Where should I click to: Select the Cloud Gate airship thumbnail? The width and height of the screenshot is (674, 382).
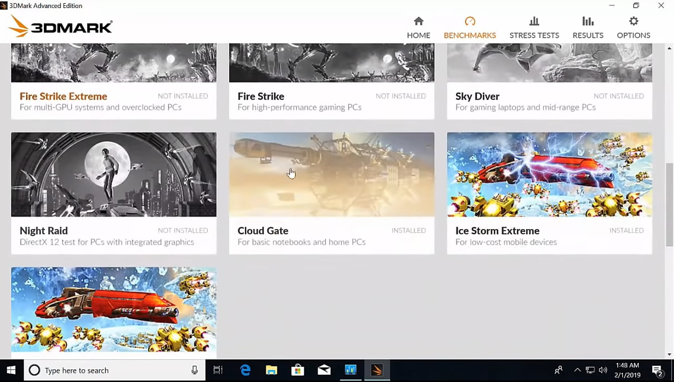point(332,174)
